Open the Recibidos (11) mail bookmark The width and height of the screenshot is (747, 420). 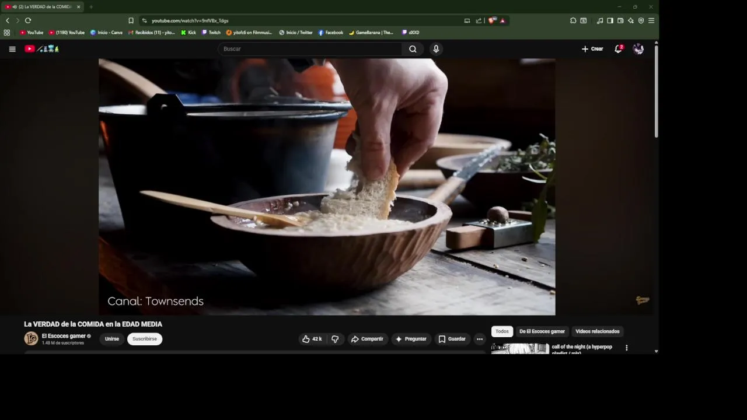152,33
